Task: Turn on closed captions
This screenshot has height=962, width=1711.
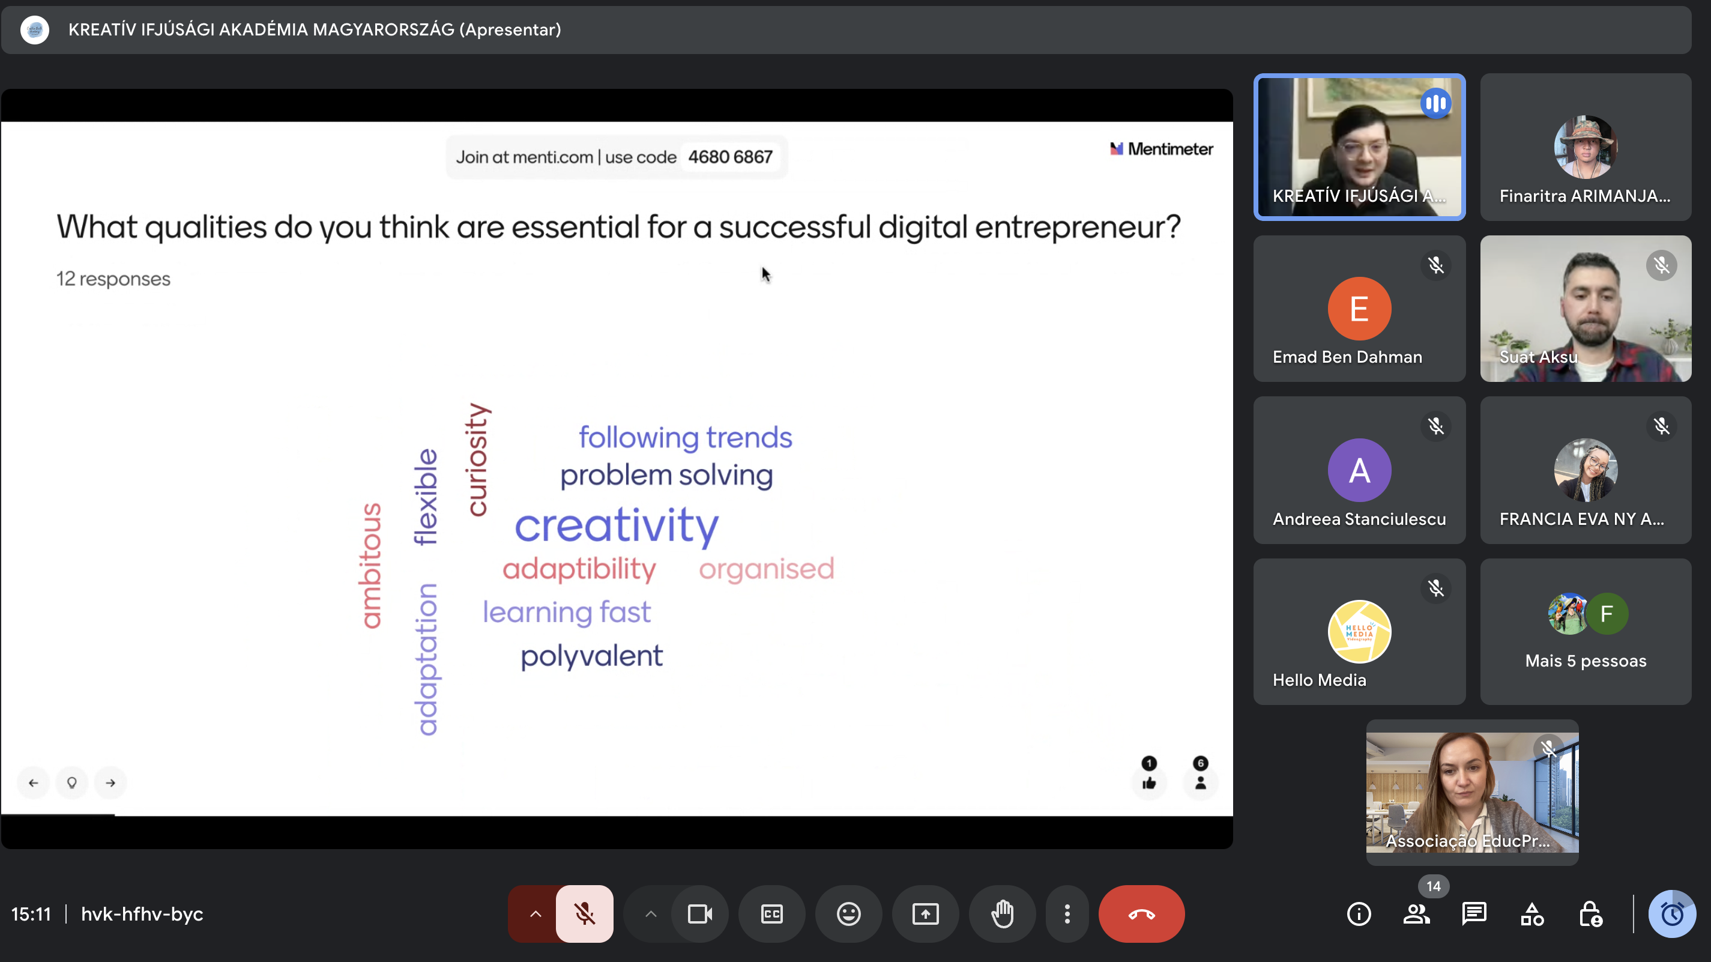Action: click(x=772, y=914)
